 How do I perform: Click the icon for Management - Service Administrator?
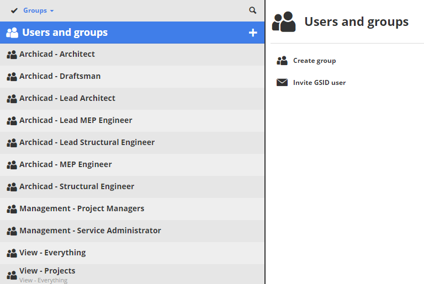point(12,231)
